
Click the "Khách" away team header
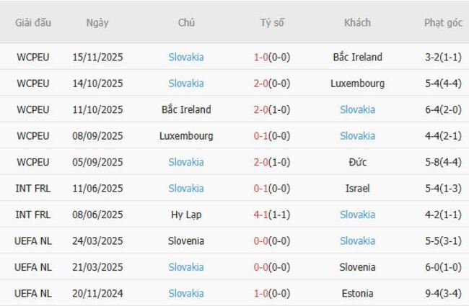coord(357,22)
